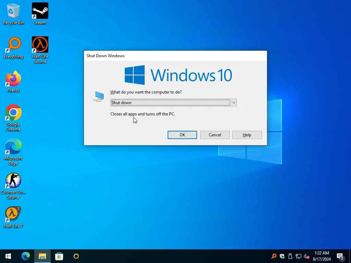Select the Google Chrome desktop shortcut
The height and width of the screenshot is (263, 351).
[13, 118]
